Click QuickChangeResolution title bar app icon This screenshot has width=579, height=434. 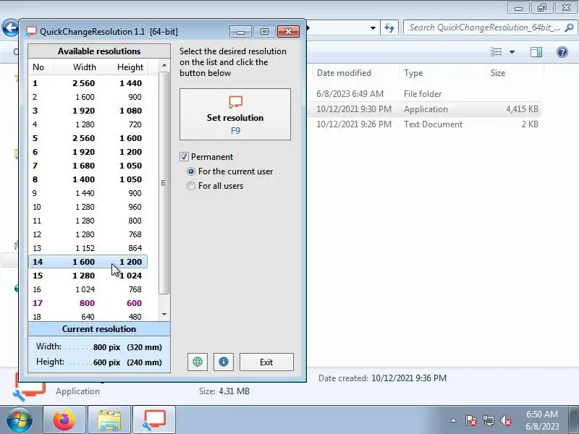point(31,31)
